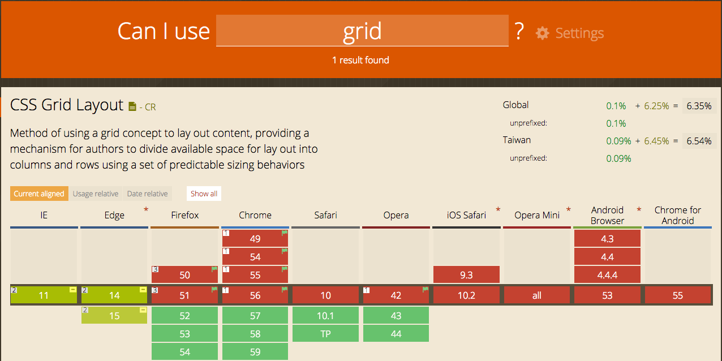Click the Can I use site title

pyautogui.click(x=164, y=31)
